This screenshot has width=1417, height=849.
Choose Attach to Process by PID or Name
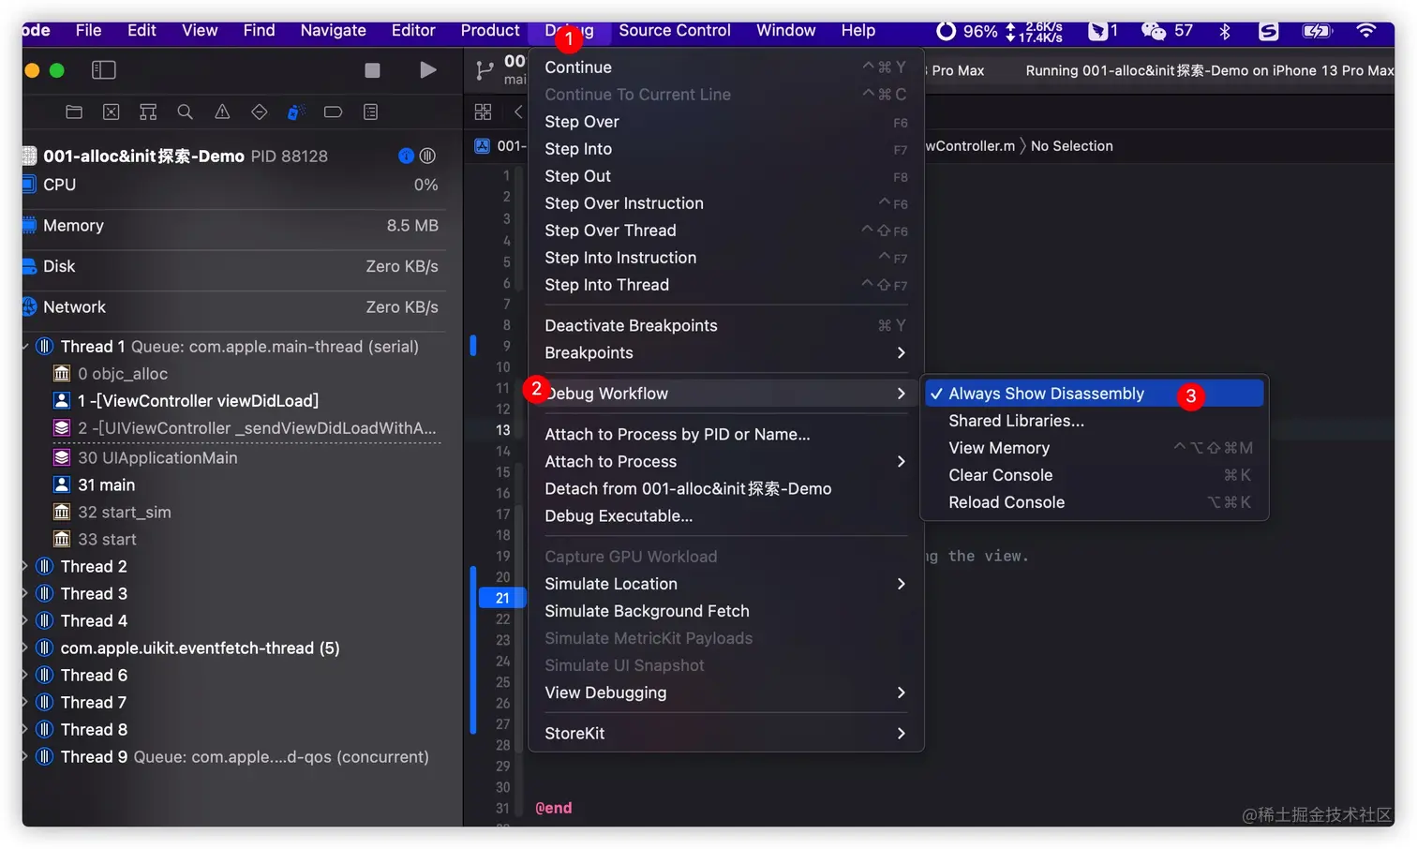726,434
